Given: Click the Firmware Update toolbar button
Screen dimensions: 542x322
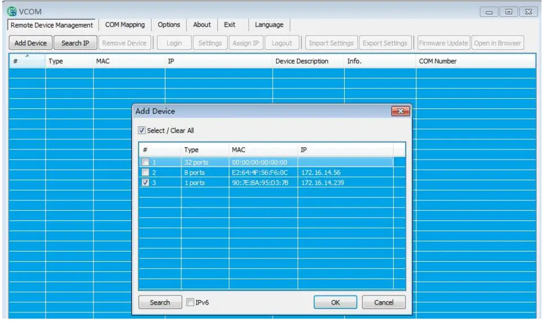Looking at the screenshot, I should (x=443, y=43).
